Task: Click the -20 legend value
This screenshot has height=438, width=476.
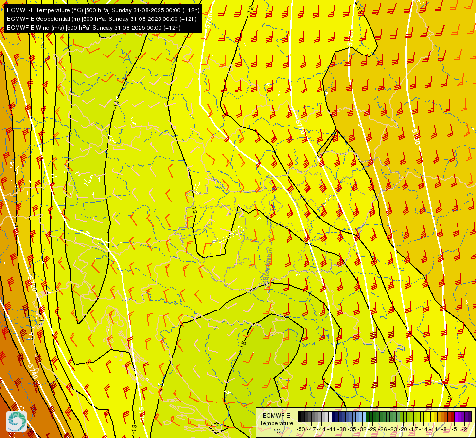Action: tap(403, 429)
